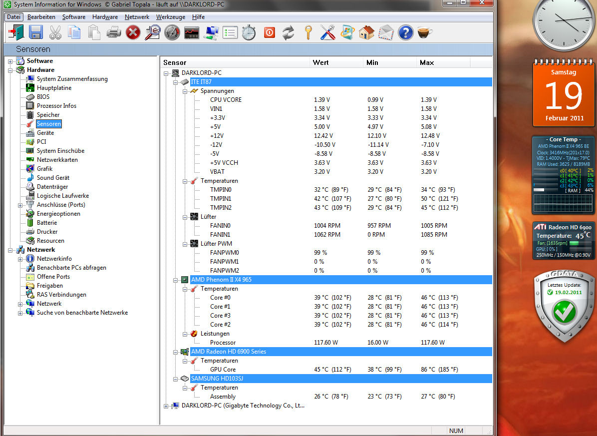Click the stopwatch icon
Image resolution: width=597 pixels, height=436 pixels.
tap(249, 32)
